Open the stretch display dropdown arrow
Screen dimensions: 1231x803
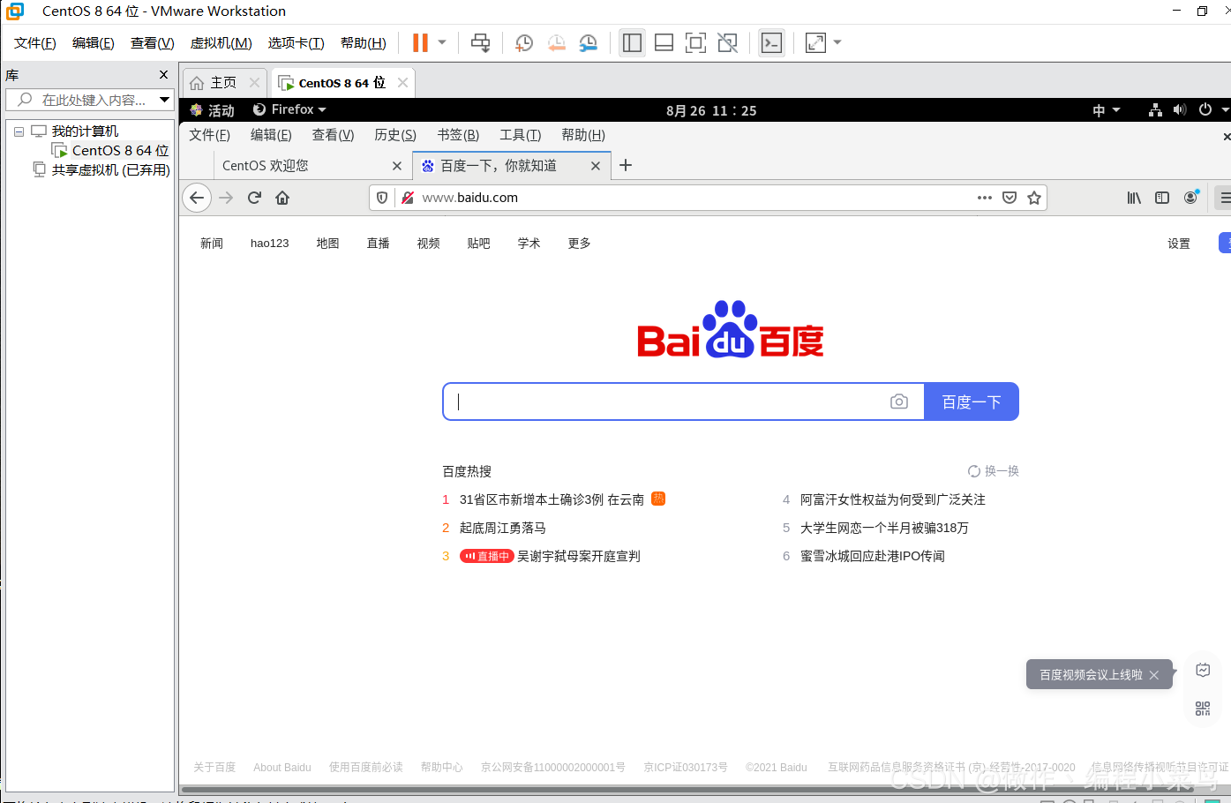click(837, 42)
